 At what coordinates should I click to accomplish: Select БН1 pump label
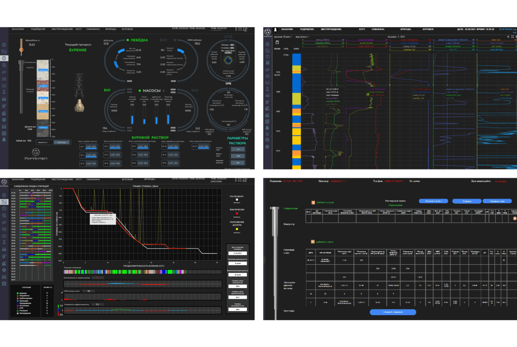(x=107, y=90)
